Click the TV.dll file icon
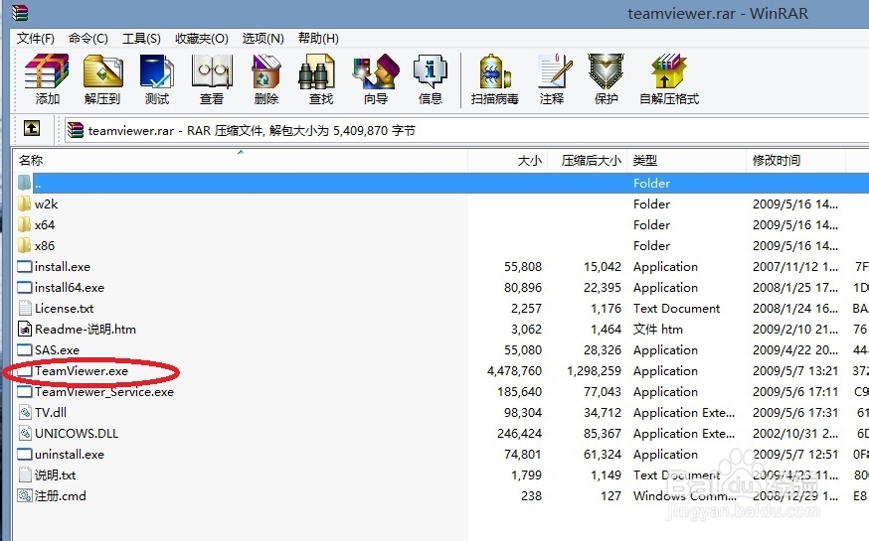Screen dimensions: 869x541 pyautogui.click(x=25, y=413)
